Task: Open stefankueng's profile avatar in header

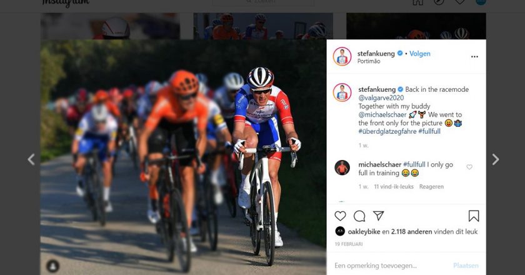Action: pos(342,56)
